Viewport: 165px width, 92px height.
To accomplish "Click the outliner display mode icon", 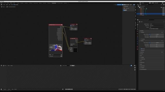I will (x=140, y=5).
